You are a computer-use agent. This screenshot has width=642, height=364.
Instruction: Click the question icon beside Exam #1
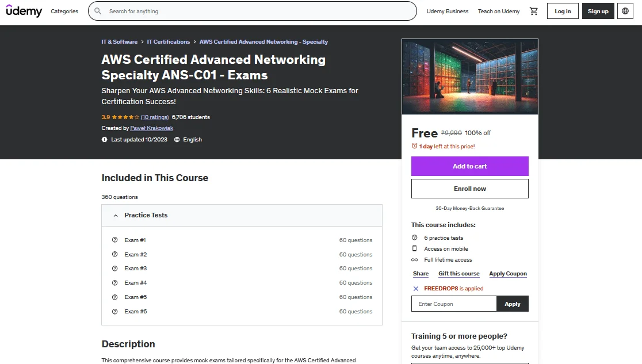coord(114,240)
